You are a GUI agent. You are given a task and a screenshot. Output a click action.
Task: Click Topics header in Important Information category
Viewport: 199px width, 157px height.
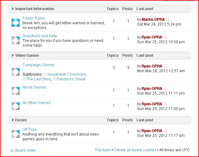point(112,9)
